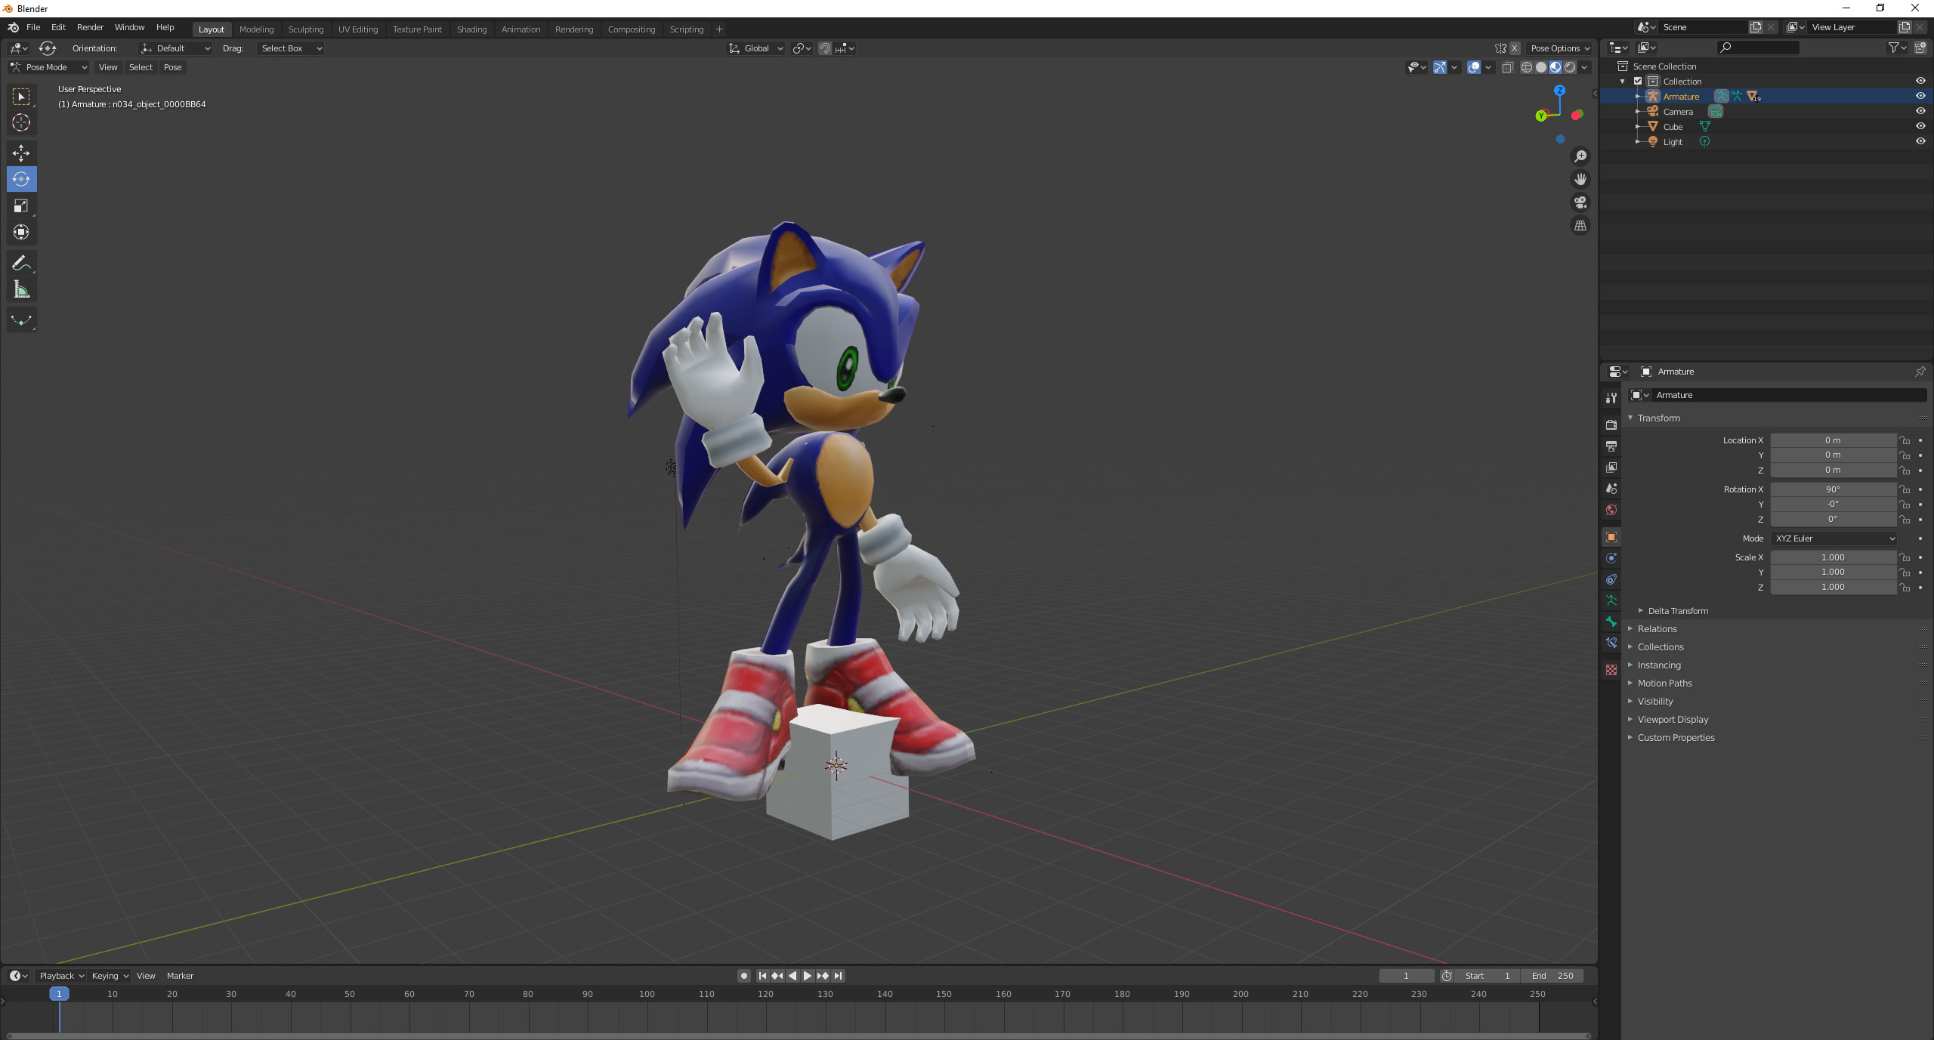This screenshot has height=1040, width=1934.
Task: Switch to the Shading workspace tab
Action: click(x=471, y=29)
